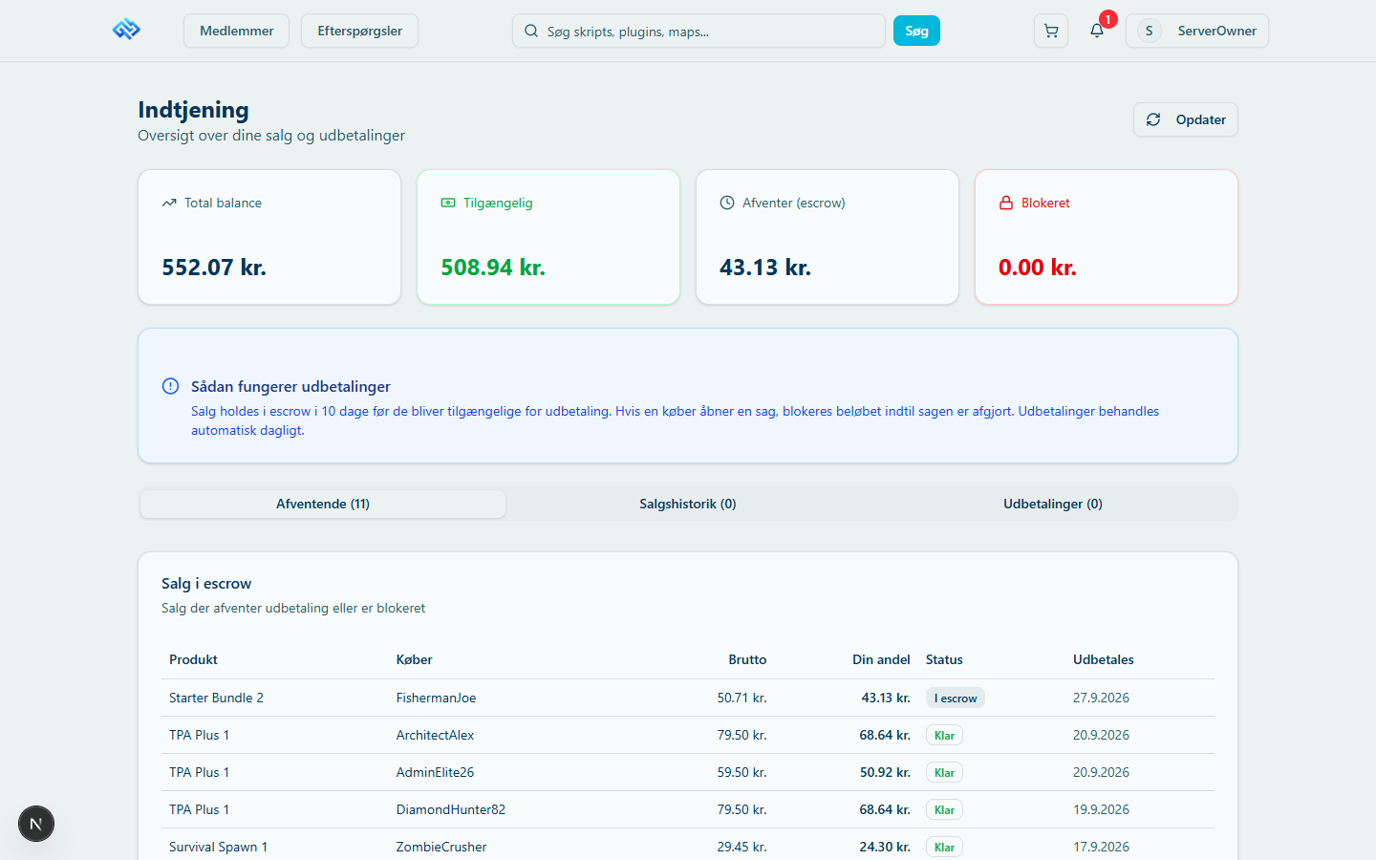Click the Din andel column header
Image resolution: width=1376 pixels, height=860 pixels.
tap(881, 659)
